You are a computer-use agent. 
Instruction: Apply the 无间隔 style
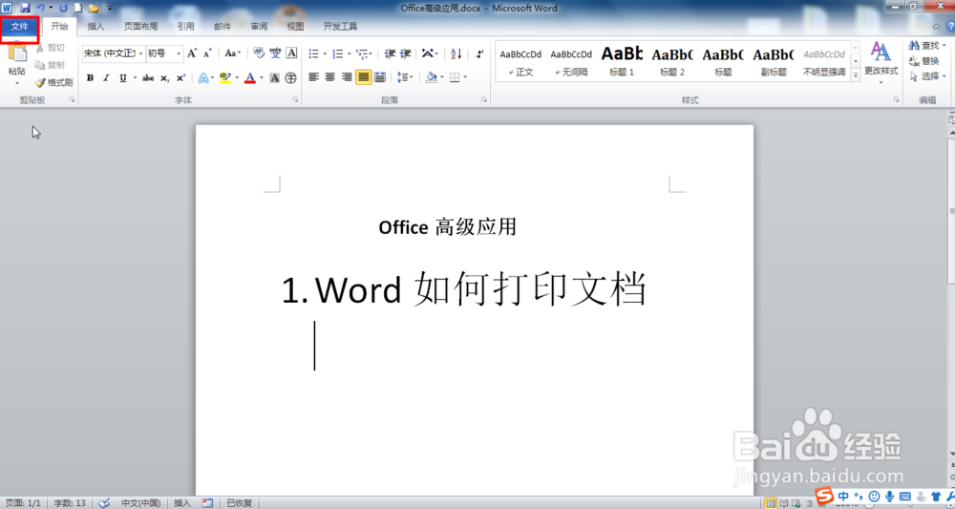point(571,61)
